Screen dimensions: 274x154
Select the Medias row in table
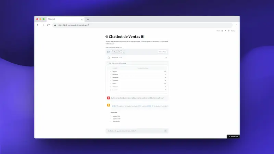137,84
